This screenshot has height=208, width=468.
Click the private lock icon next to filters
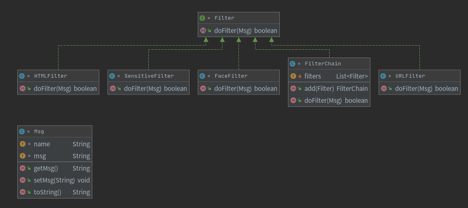point(300,76)
